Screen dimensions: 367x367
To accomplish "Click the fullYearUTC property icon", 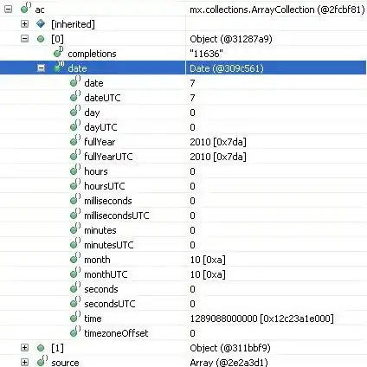I will 75,155.
